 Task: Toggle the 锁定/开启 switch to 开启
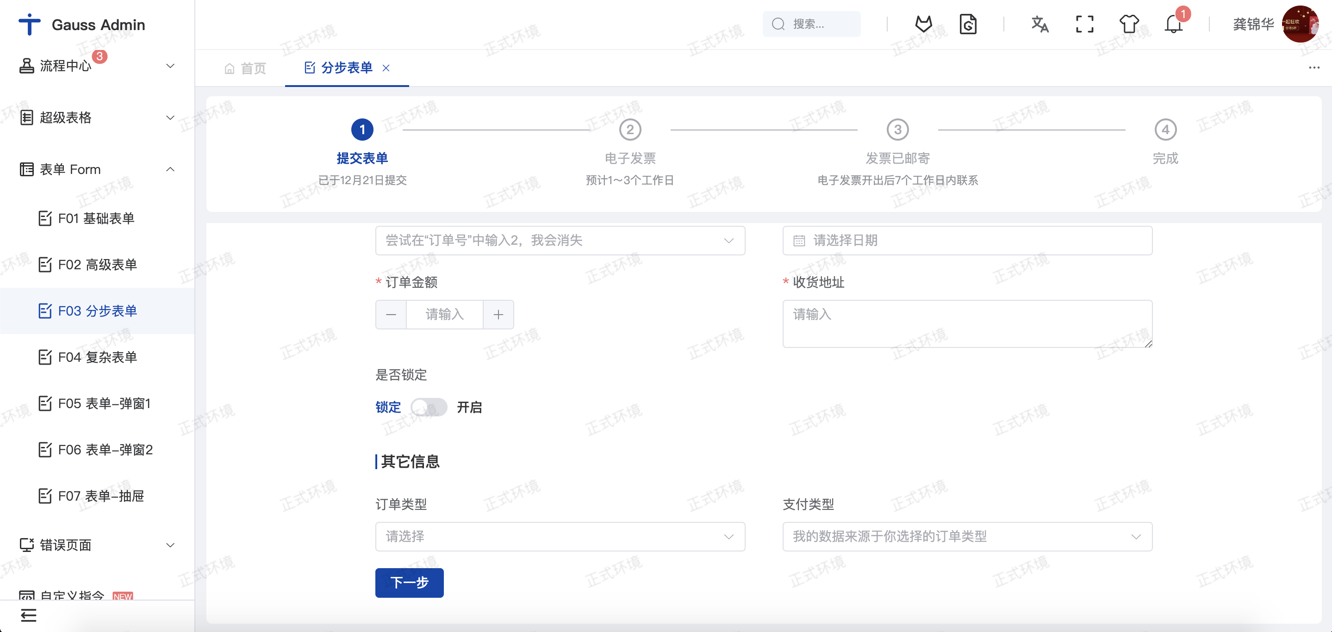click(429, 407)
